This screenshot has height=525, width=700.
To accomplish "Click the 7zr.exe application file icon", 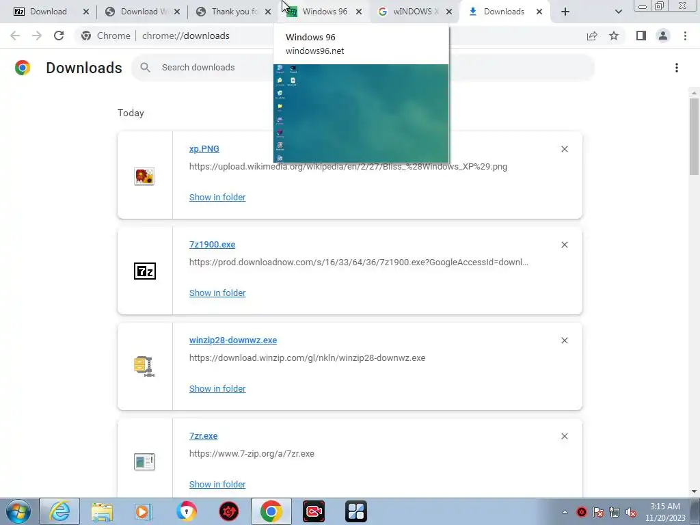I will tap(144, 461).
